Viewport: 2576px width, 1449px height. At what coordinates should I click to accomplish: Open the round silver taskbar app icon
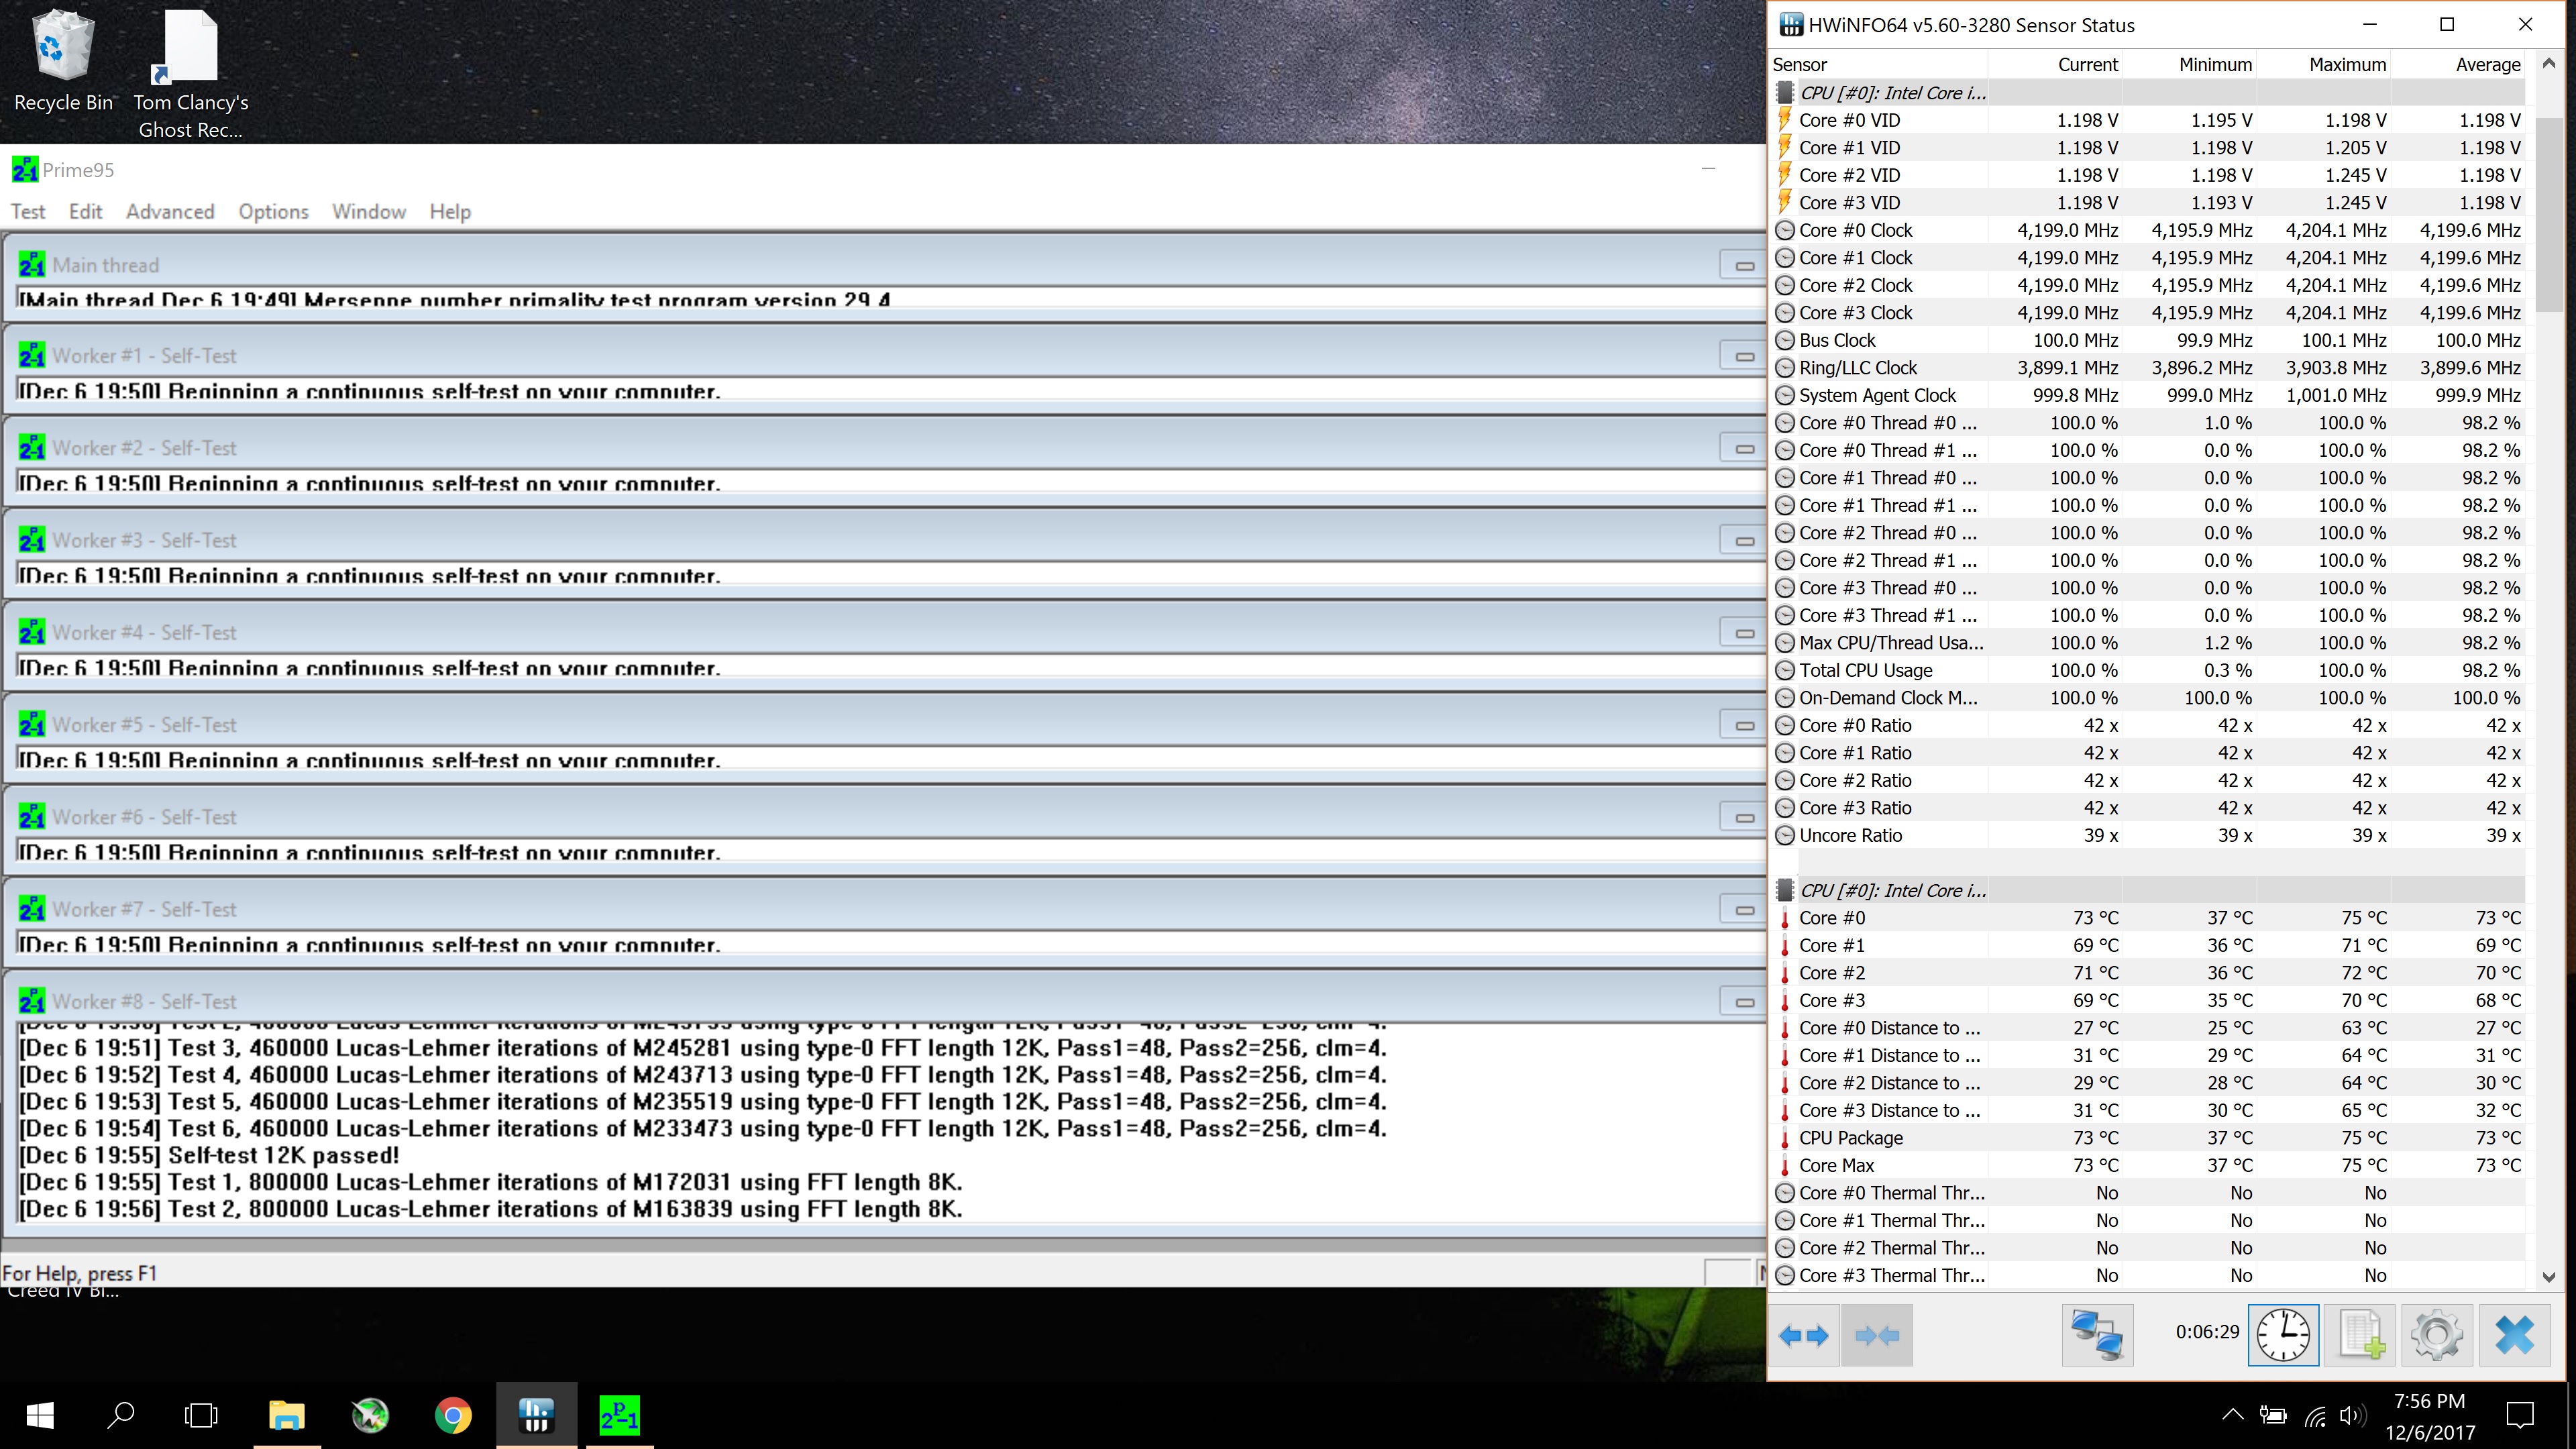point(370,1415)
